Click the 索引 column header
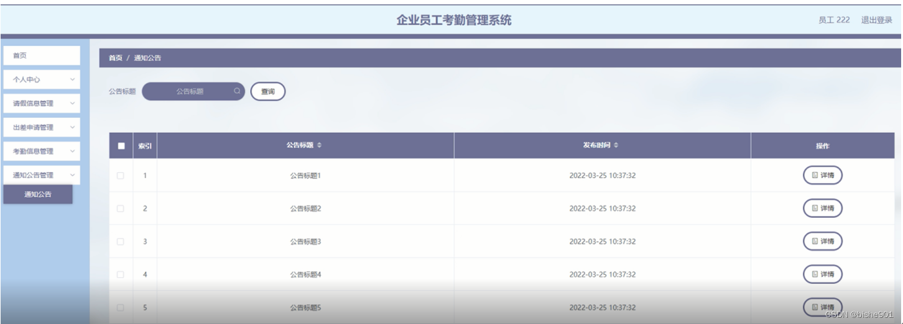Viewport: 903px width, 324px height. point(145,146)
